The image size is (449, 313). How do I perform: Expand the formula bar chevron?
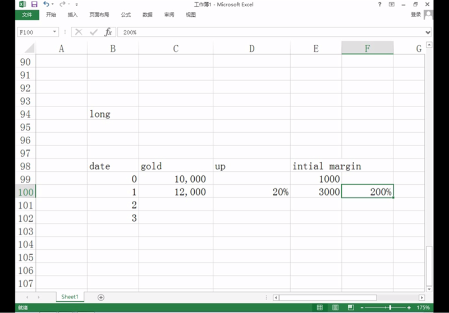(428, 32)
